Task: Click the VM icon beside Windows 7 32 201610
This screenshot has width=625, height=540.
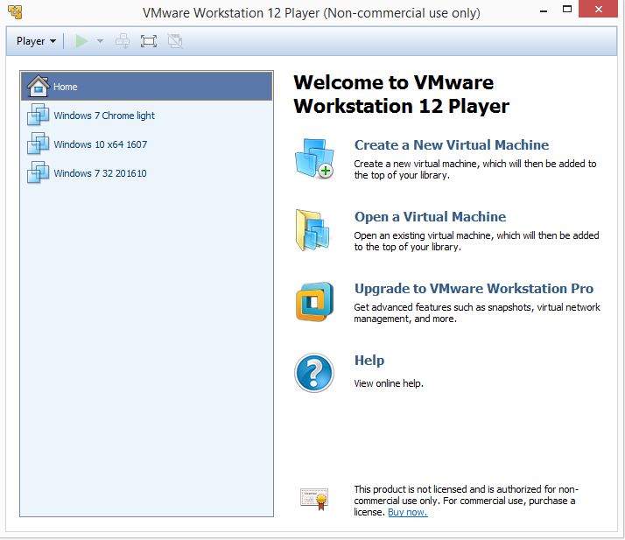Action: point(39,172)
